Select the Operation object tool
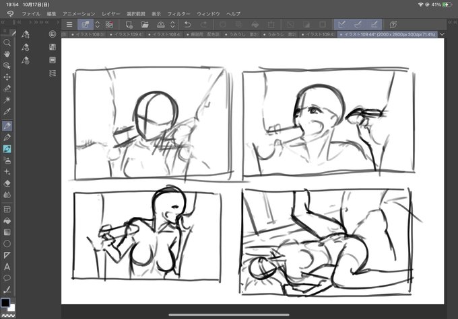458x319 pixels. click(7, 66)
